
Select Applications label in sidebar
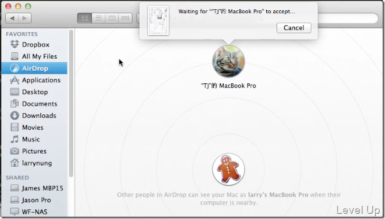pyautogui.click(x=41, y=80)
